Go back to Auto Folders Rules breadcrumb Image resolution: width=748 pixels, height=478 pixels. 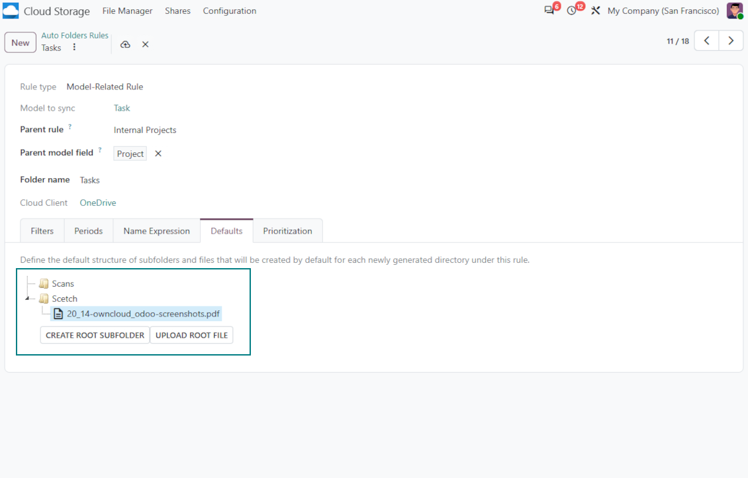point(75,35)
